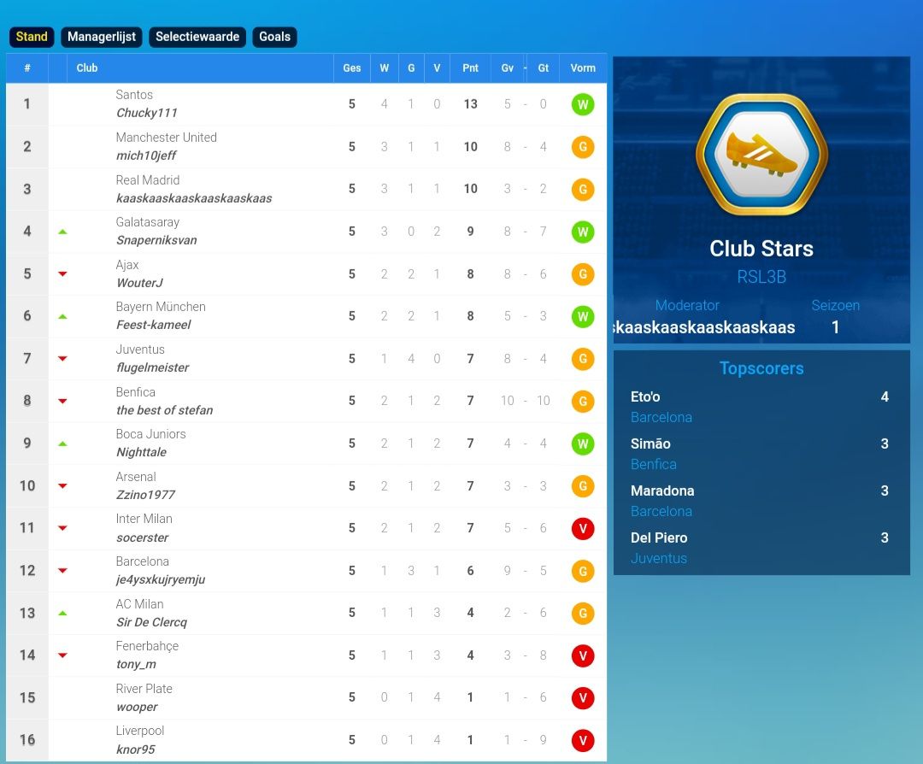Click the Ges column header
Screen dimensions: 923x764
click(352, 68)
